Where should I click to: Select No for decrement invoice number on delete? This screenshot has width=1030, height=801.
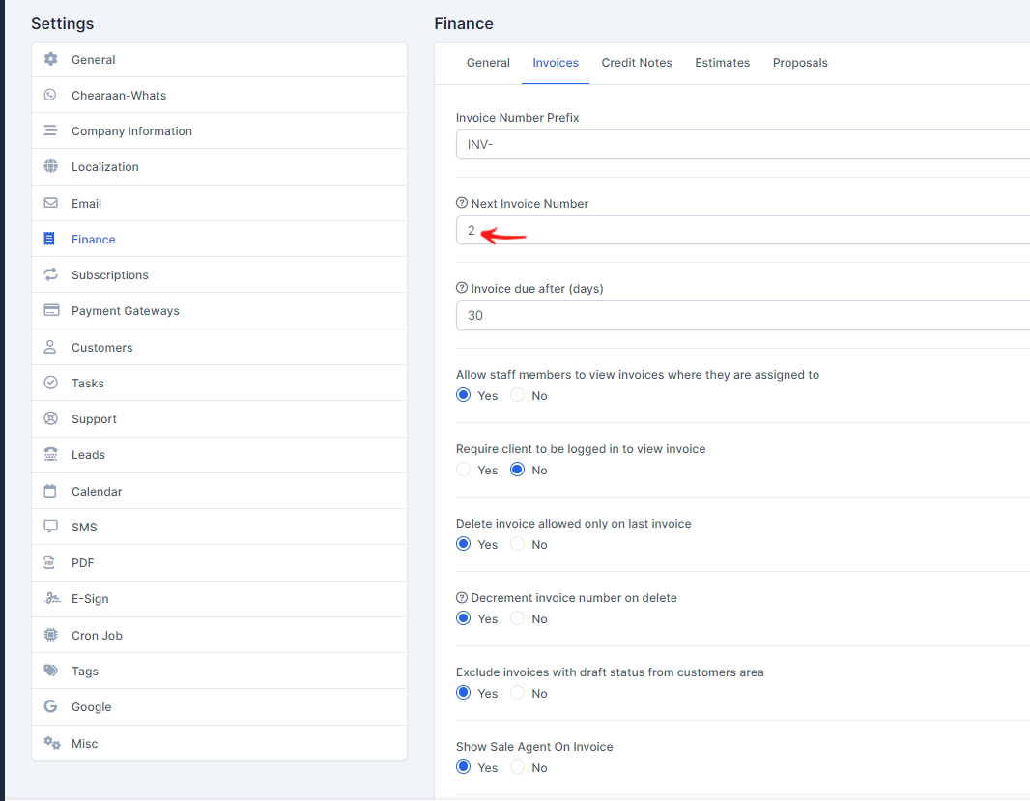[x=518, y=619]
